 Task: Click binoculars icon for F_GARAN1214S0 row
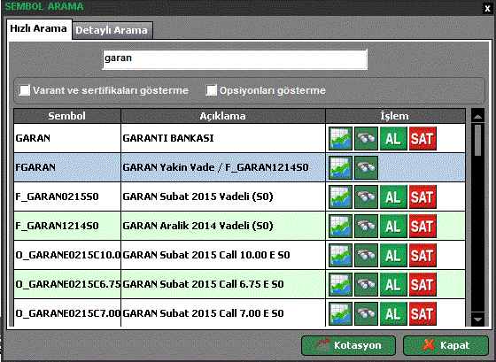[367, 226]
